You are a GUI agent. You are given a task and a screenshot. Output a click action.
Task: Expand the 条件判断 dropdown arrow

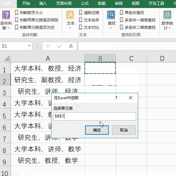pyautogui.click(x=8, y=28)
